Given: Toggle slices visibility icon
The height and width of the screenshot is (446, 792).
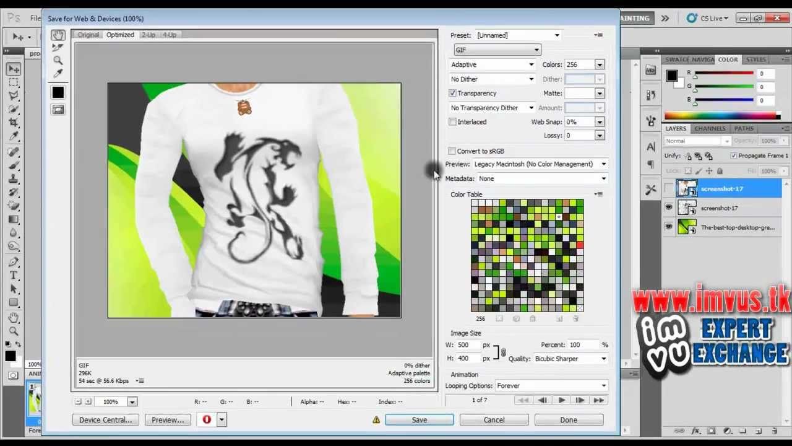Looking at the screenshot, I should (58, 109).
